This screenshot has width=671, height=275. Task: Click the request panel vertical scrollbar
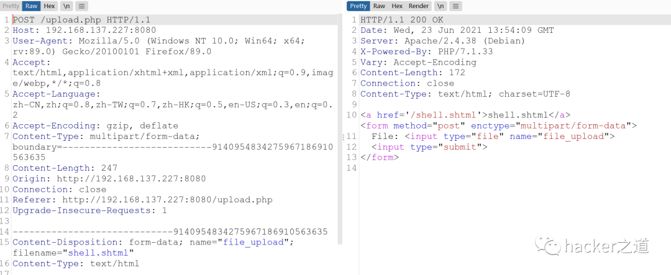pos(340,128)
